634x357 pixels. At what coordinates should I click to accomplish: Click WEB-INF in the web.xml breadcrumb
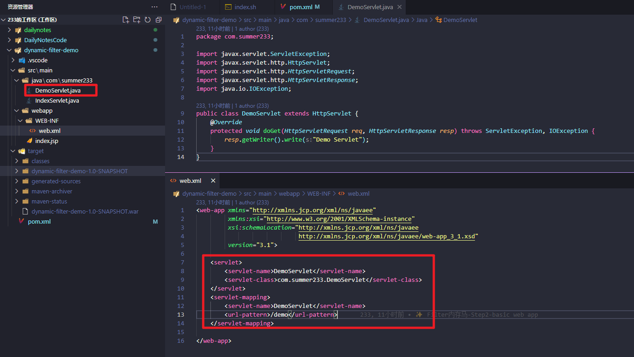point(319,193)
